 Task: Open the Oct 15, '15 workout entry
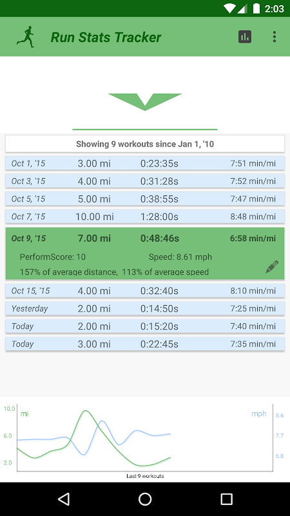pos(145,291)
